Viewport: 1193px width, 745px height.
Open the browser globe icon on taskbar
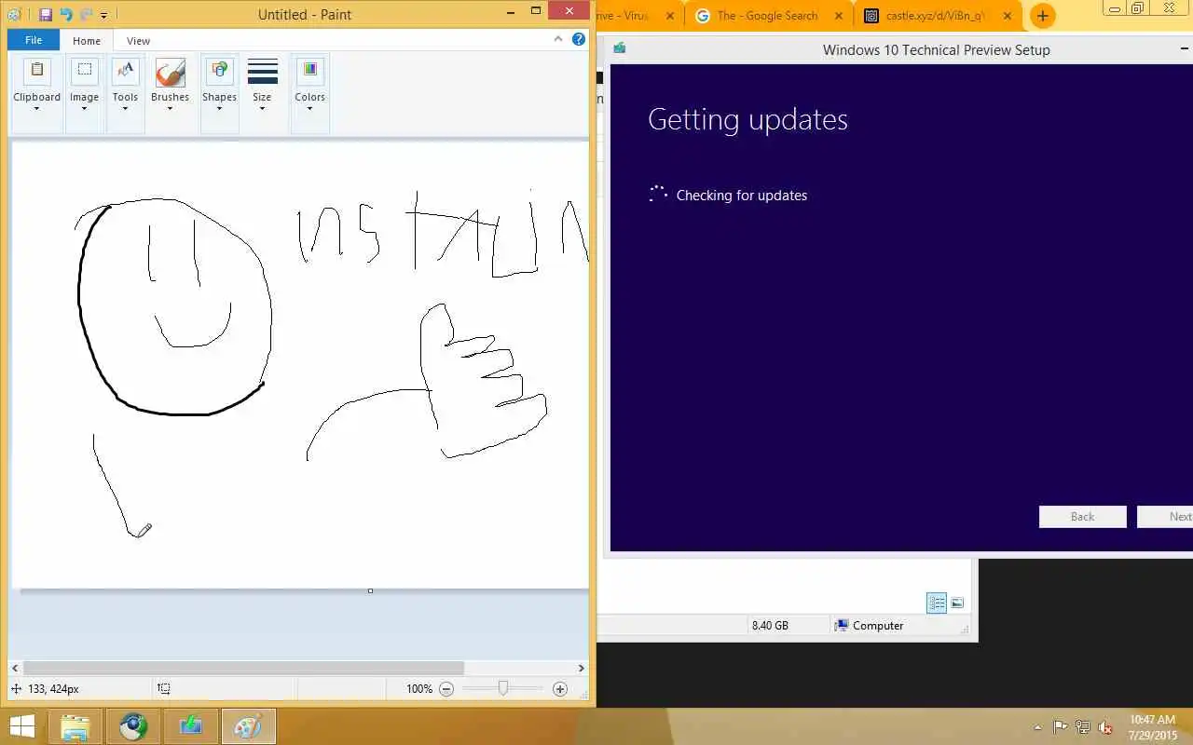[133, 726]
